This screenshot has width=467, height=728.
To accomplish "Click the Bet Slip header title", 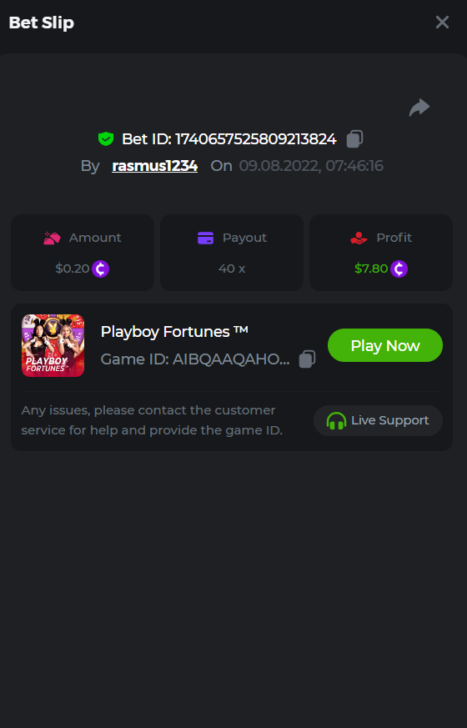I will 42,23.
